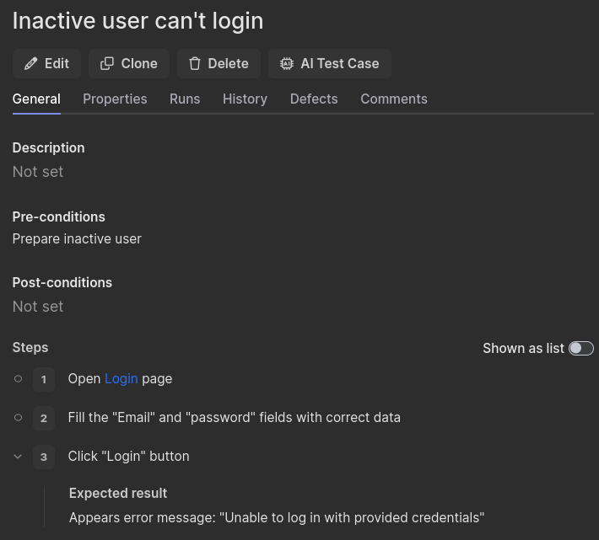Go to the Defects tab
The width and height of the screenshot is (599, 540).
[x=314, y=99]
